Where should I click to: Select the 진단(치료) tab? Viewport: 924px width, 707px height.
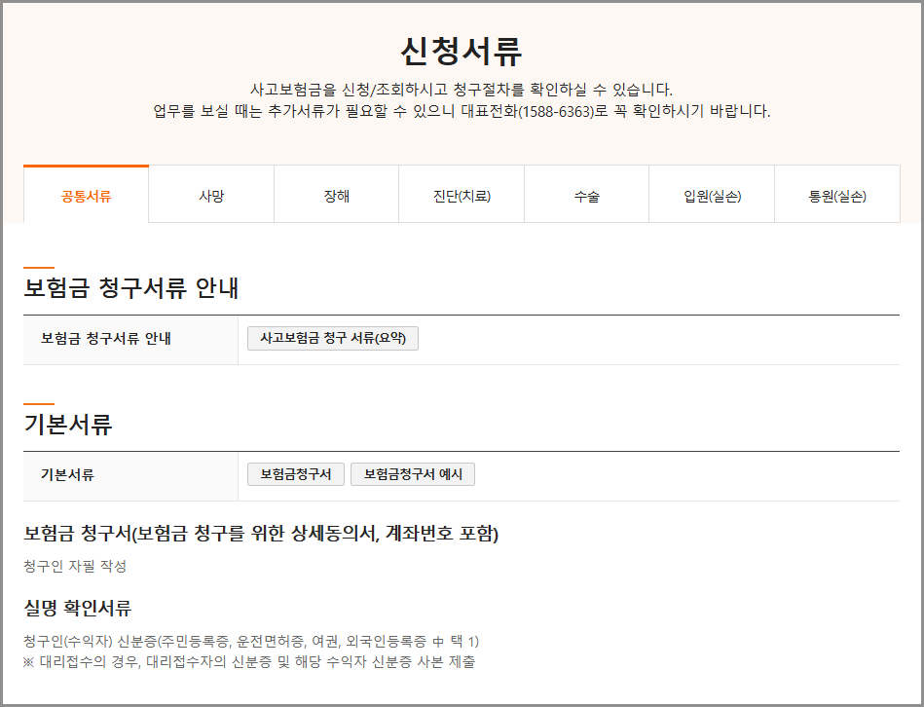coord(461,194)
